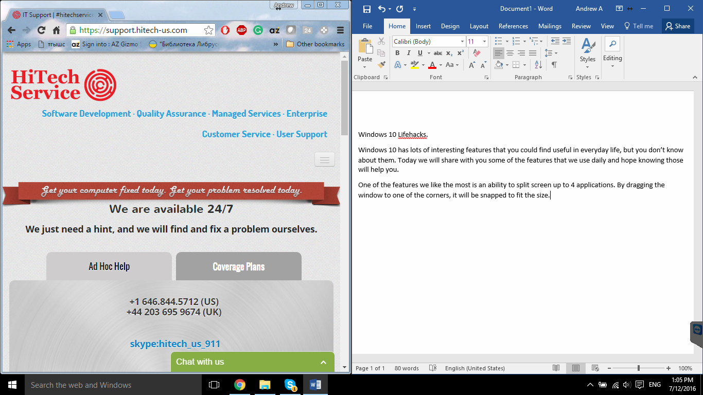Expand the Chat with us widget
This screenshot has width=703, height=395.
point(253,362)
